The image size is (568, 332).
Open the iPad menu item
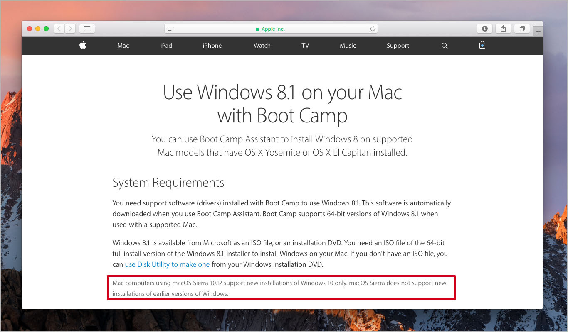pyautogui.click(x=166, y=46)
